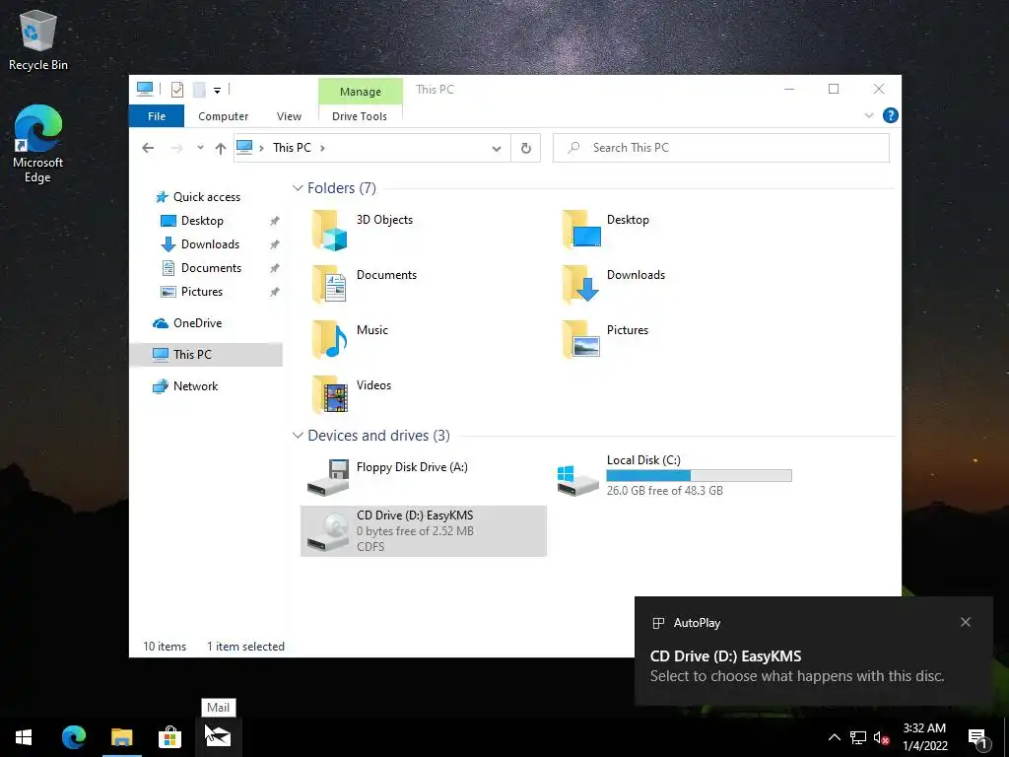Viewport: 1009px width, 757px height.
Task: Open the Recycle Bin desktop icon
Action: coord(38,39)
